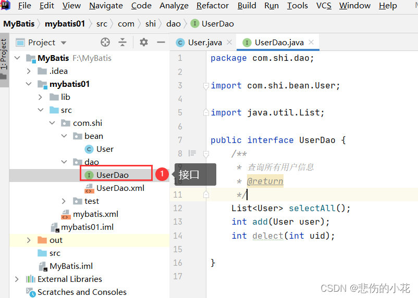Click the lib folder icon
The image size is (418, 298).
pyautogui.click(x=54, y=97)
